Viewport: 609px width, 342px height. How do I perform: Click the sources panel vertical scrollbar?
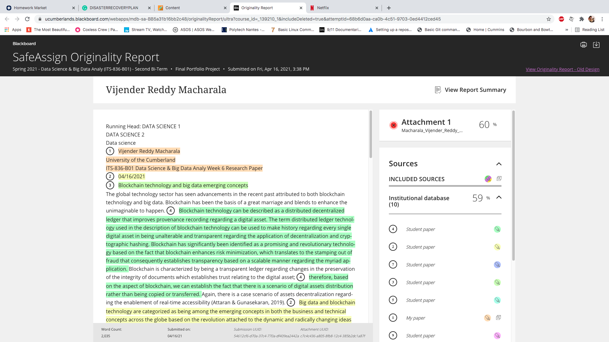click(x=513, y=186)
